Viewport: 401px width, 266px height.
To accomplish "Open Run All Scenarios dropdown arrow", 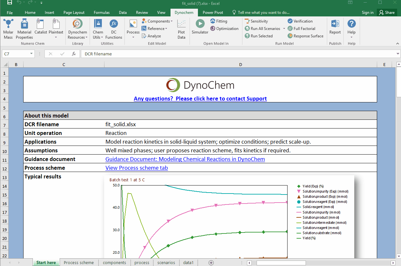I will (284, 29).
